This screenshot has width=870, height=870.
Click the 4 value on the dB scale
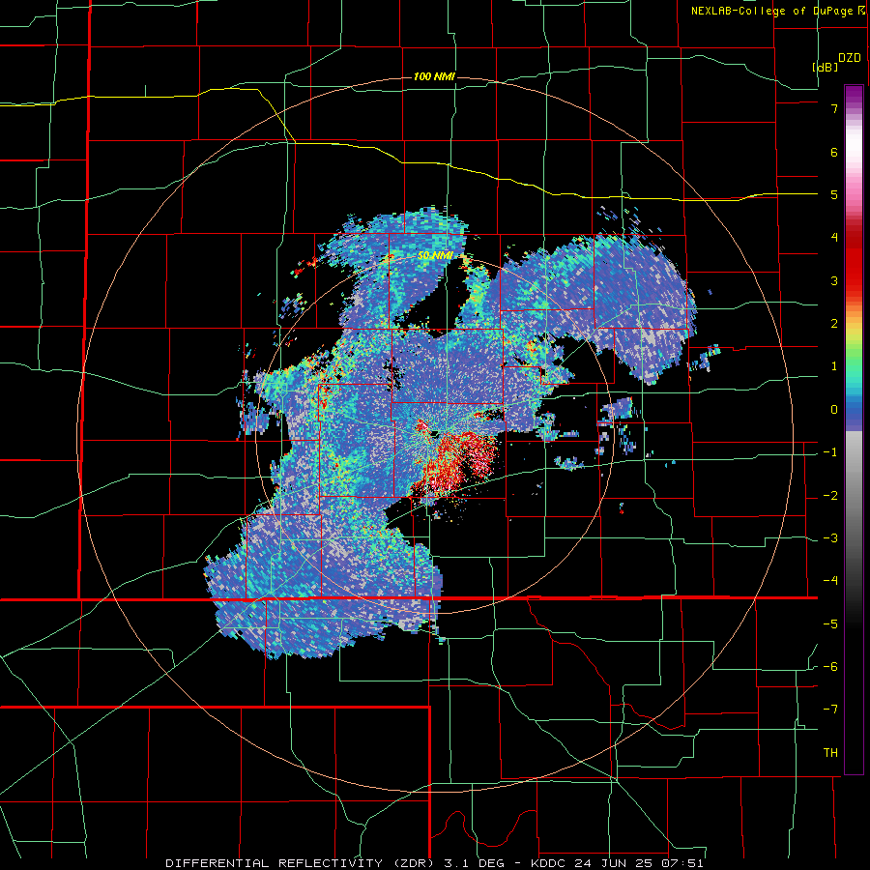pos(834,238)
